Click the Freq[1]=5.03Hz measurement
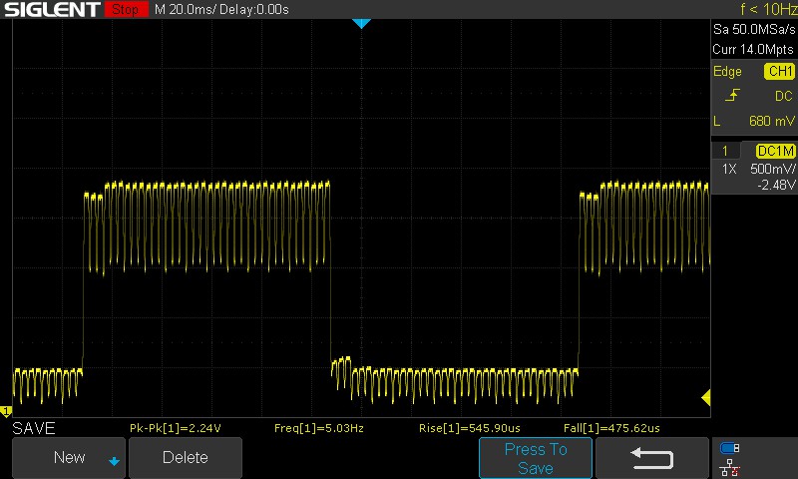 319,428
